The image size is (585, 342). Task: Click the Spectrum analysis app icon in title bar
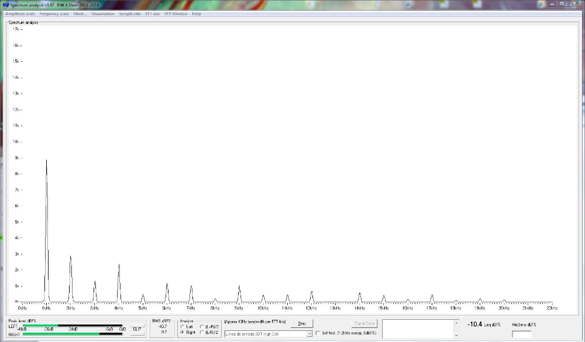click(6, 5)
